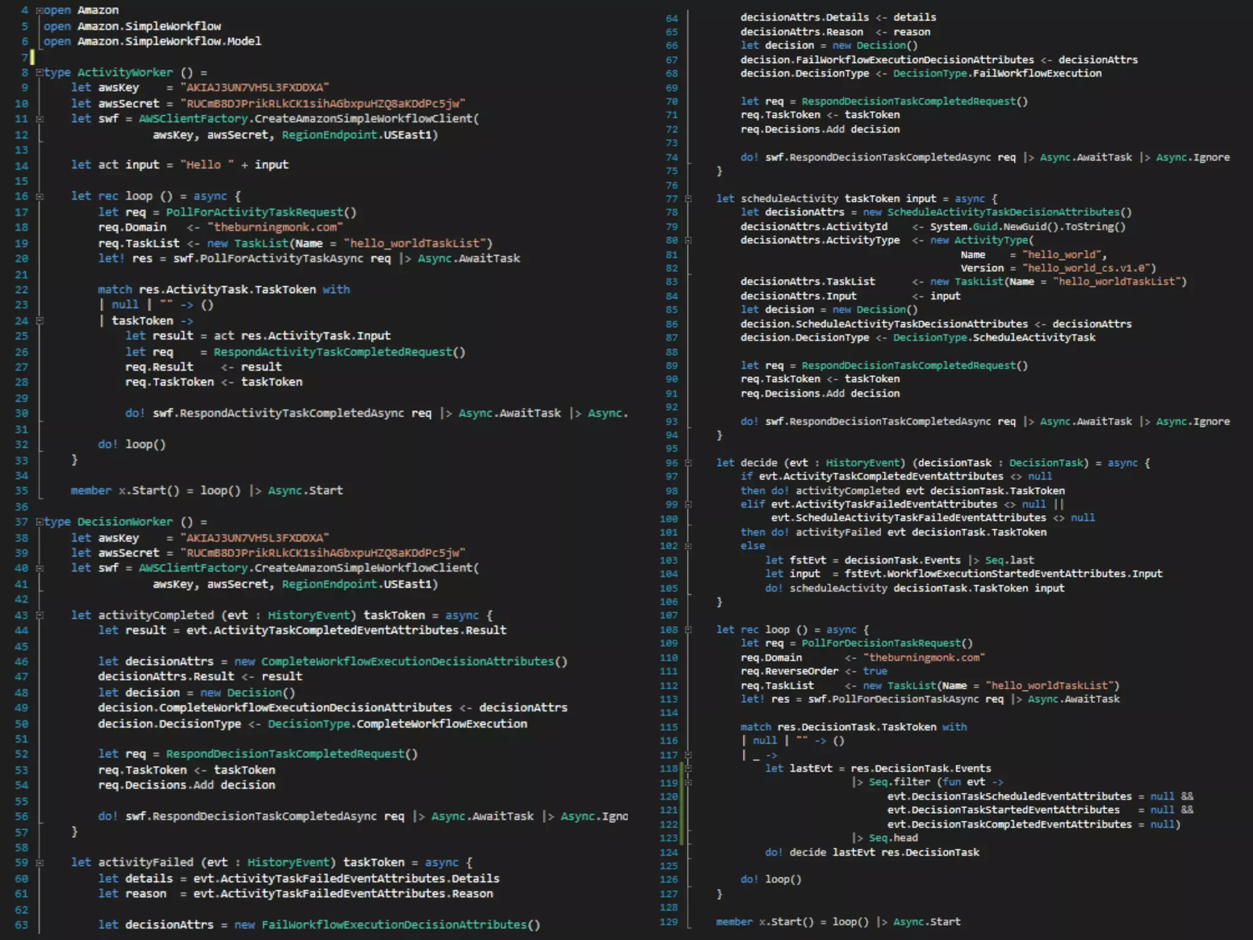Collapse the activityCompleted function block

tap(39, 615)
